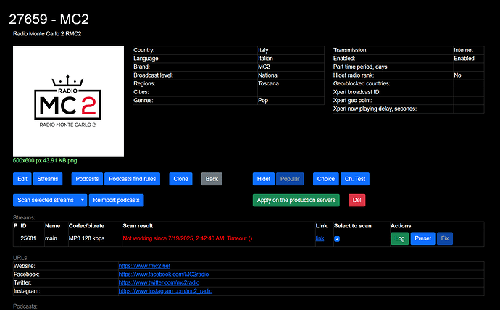Click the MC2 brand value
Viewport: 500px width, 310px height.
[x=264, y=67]
